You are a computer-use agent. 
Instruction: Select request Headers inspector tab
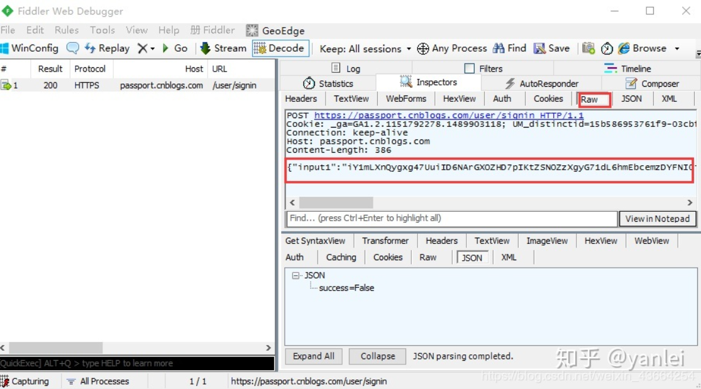coord(301,99)
